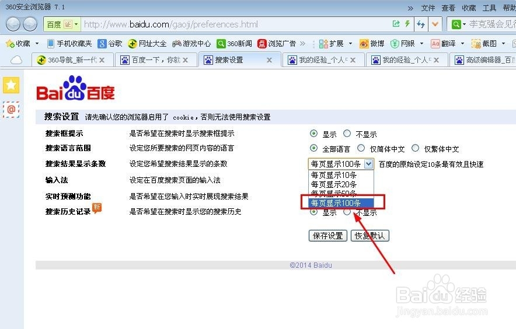Viewport: 516px width, 329px height.
Task: Select 仅简体中文 radio button
Action: [x=361, y=148]
